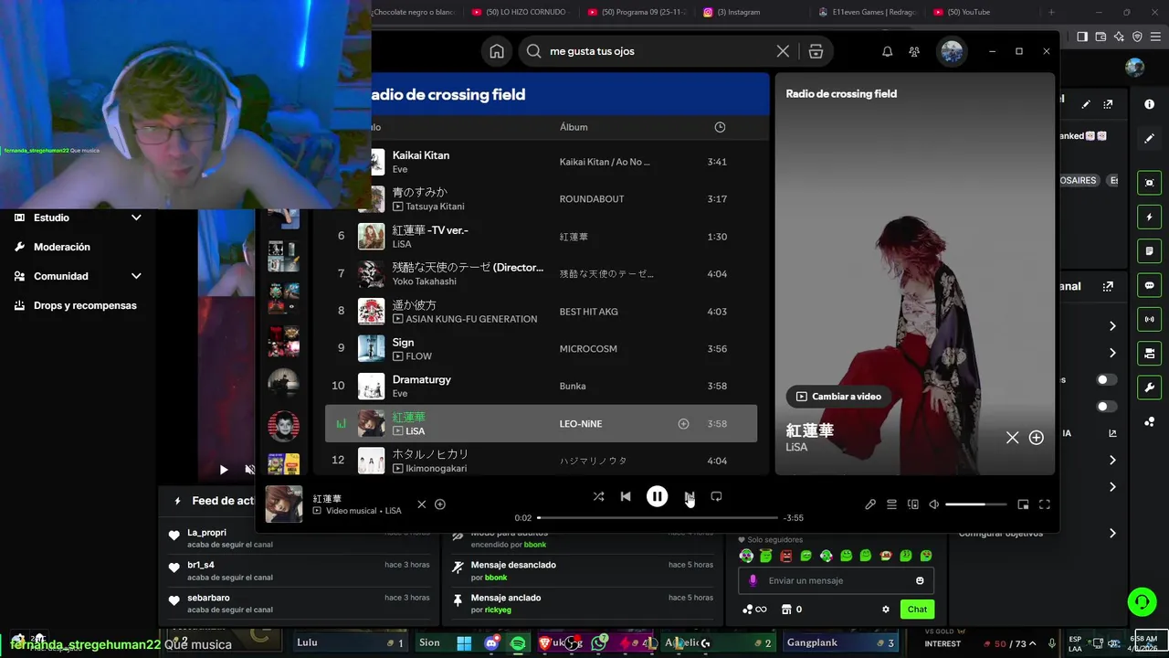The height and width of the screenshot is (658, 1169).
Task: Open Spotify from the Windows taskbar
Action: (518, 643)
